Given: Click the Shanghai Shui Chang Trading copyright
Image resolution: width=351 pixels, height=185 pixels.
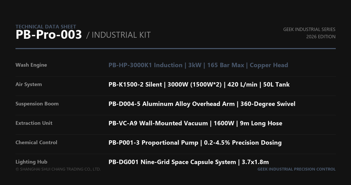Looking at the screenshot, I should [58, 169].
